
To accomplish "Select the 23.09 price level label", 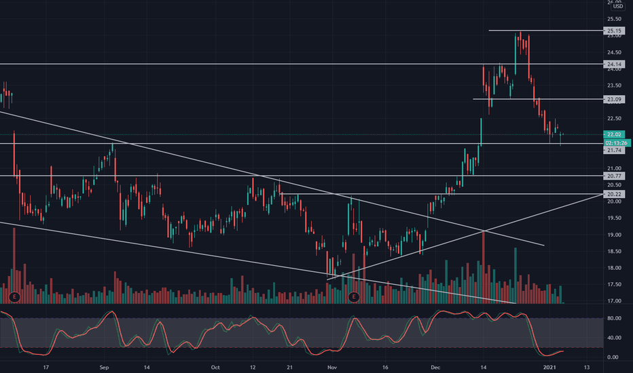I will tap(614, 99).
